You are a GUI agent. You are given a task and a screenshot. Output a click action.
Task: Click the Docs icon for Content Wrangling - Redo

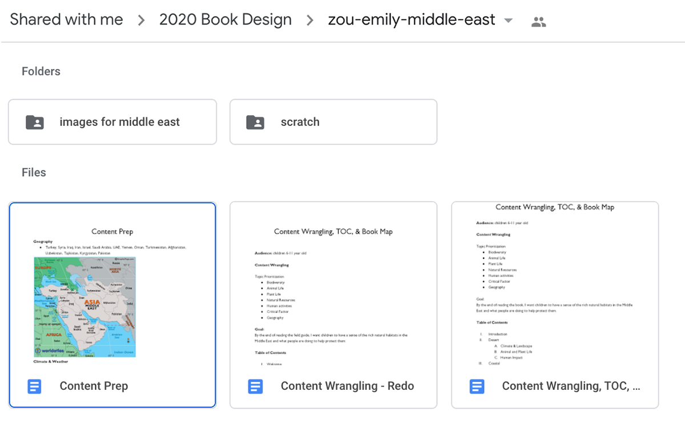coord(255,386)
